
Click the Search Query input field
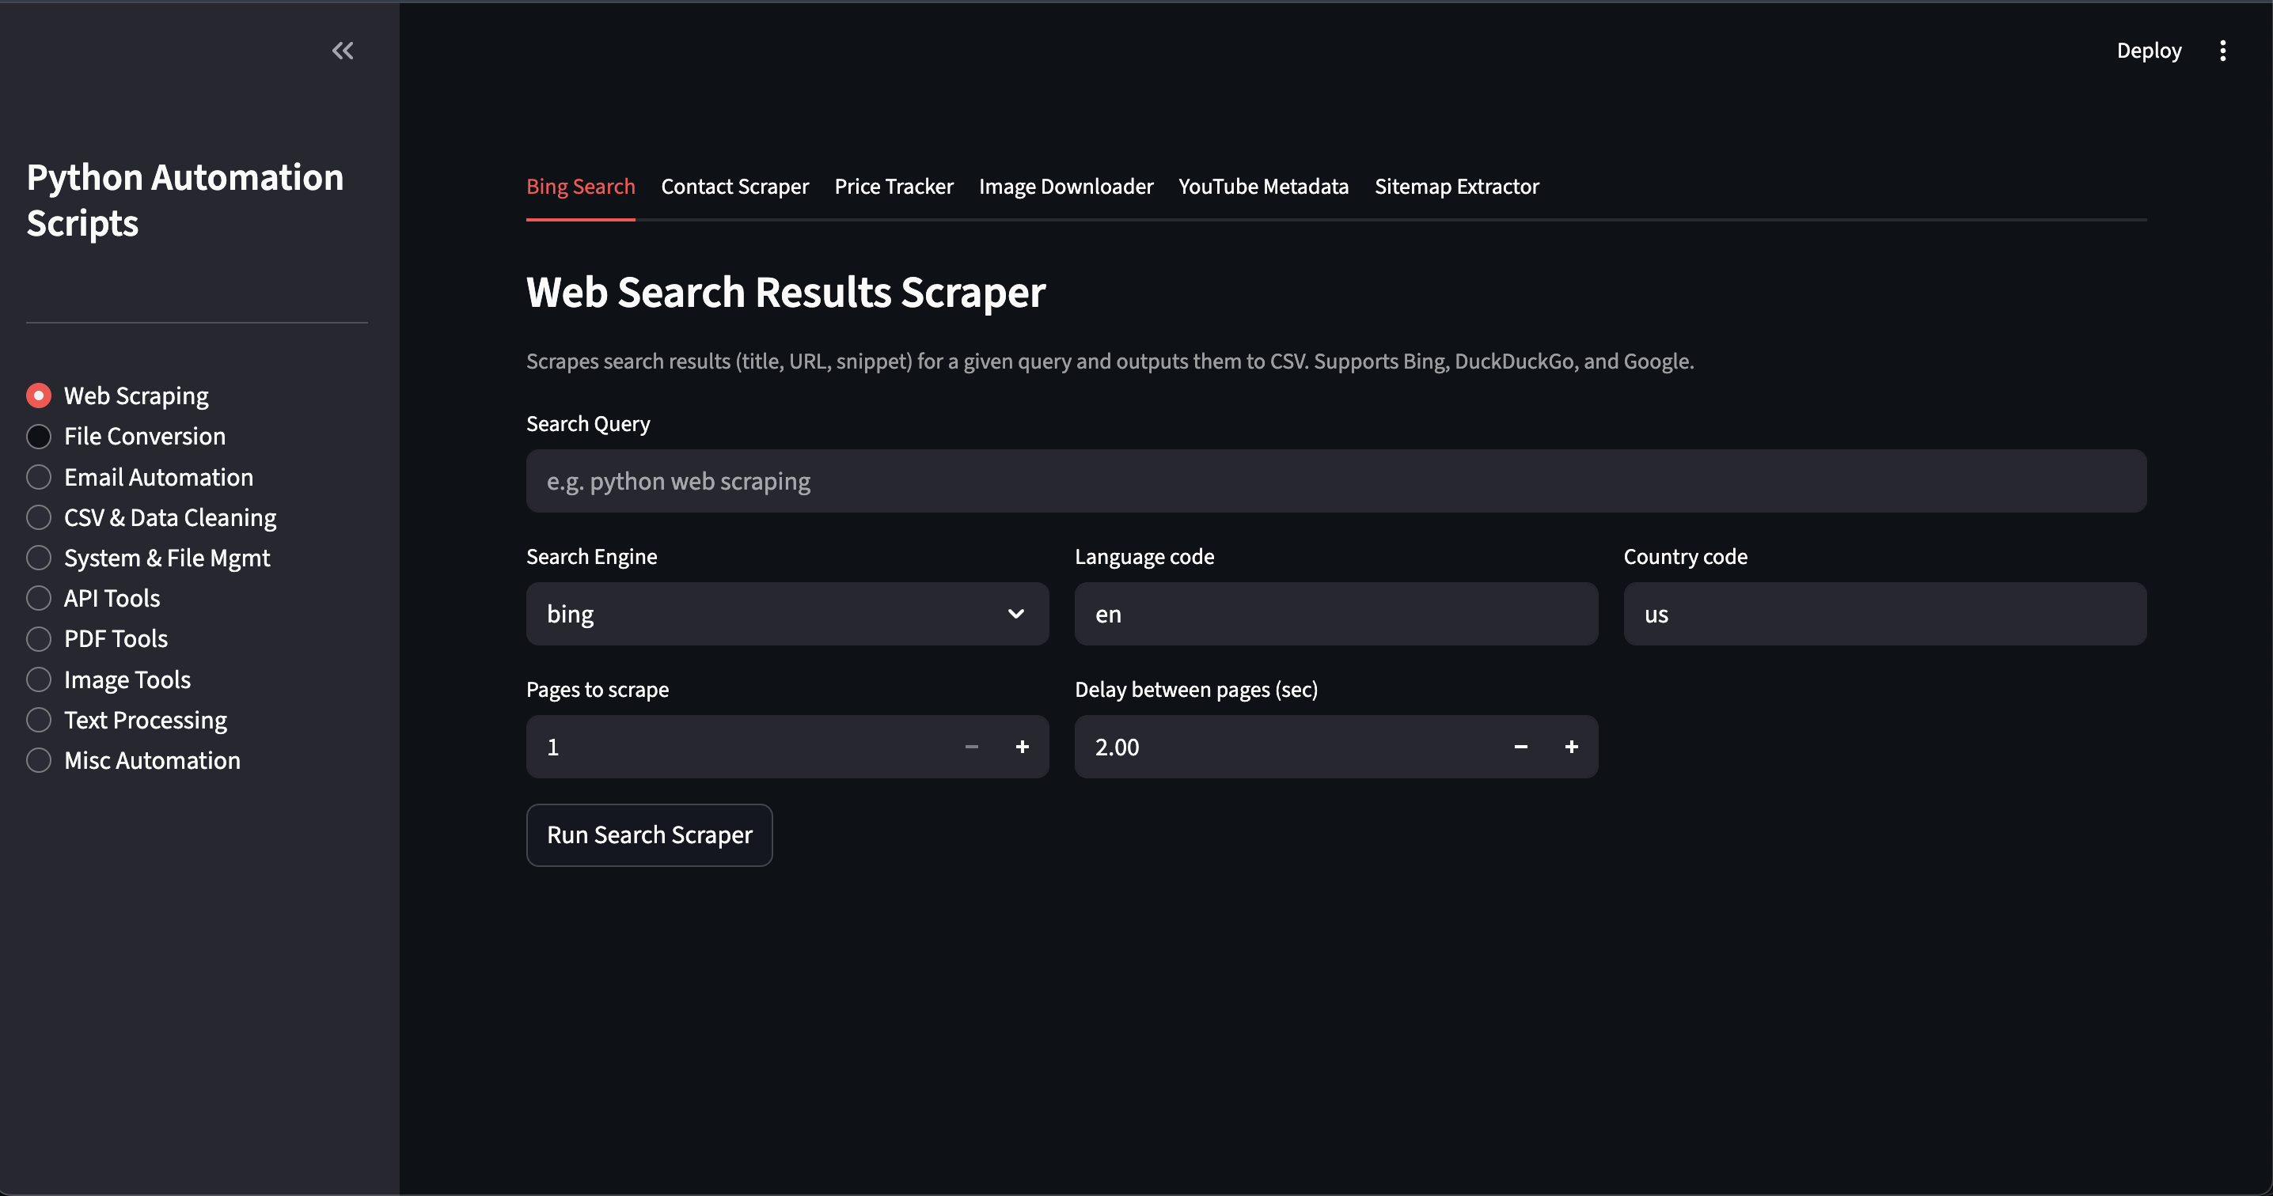click(x=1335, y=481)
